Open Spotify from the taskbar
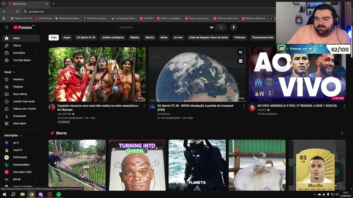The height and width of the screenshot is (198, 353). (58, 194)
